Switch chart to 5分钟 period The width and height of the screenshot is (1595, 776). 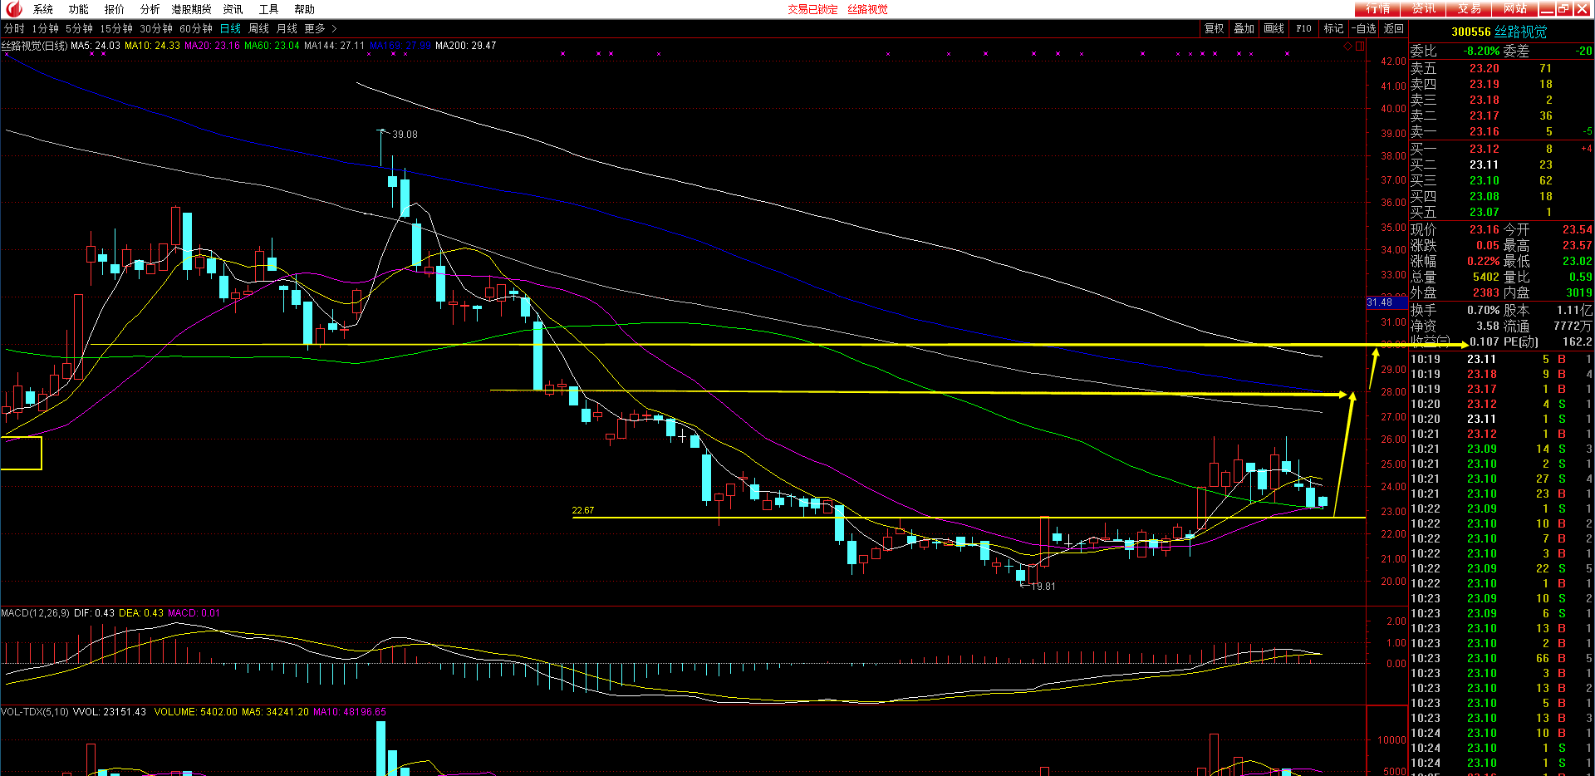pos(80,29)
